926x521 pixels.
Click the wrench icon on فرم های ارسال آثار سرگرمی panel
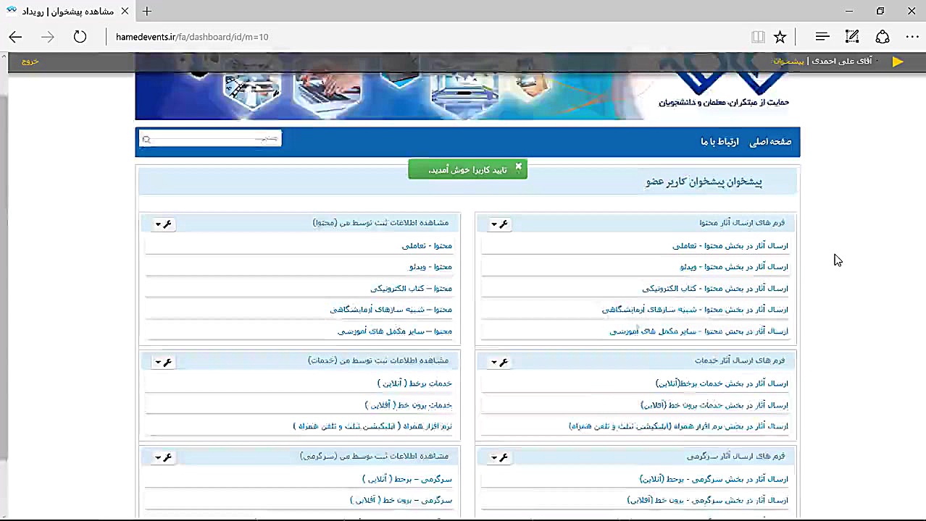[x=504, y=457]
